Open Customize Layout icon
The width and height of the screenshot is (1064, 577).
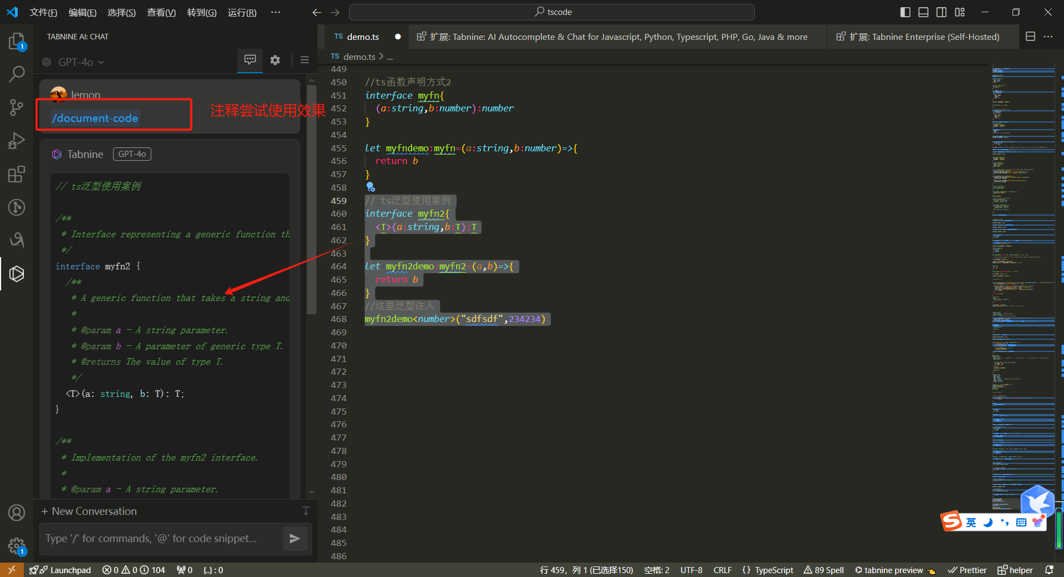click(x=960, y=12)
